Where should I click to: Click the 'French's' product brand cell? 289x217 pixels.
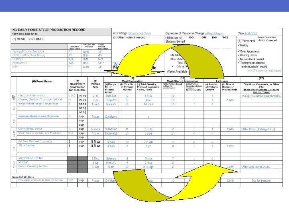[111, 163]
